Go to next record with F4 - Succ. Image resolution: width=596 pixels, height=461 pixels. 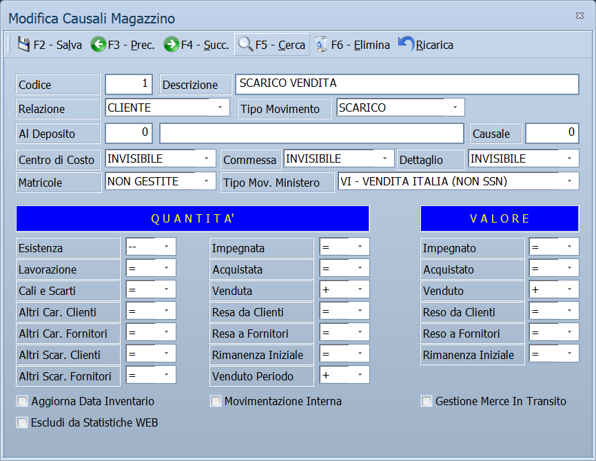205,45
